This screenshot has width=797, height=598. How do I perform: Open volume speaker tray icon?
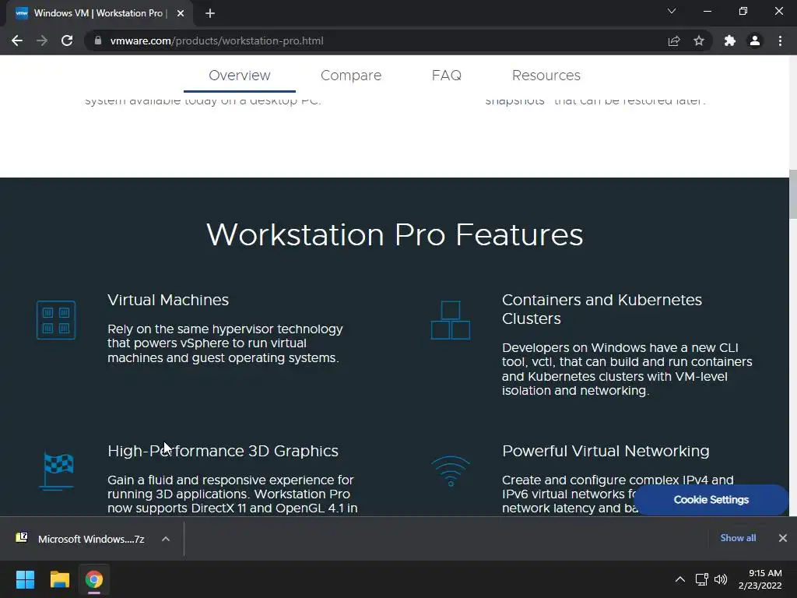click(721, 579)
